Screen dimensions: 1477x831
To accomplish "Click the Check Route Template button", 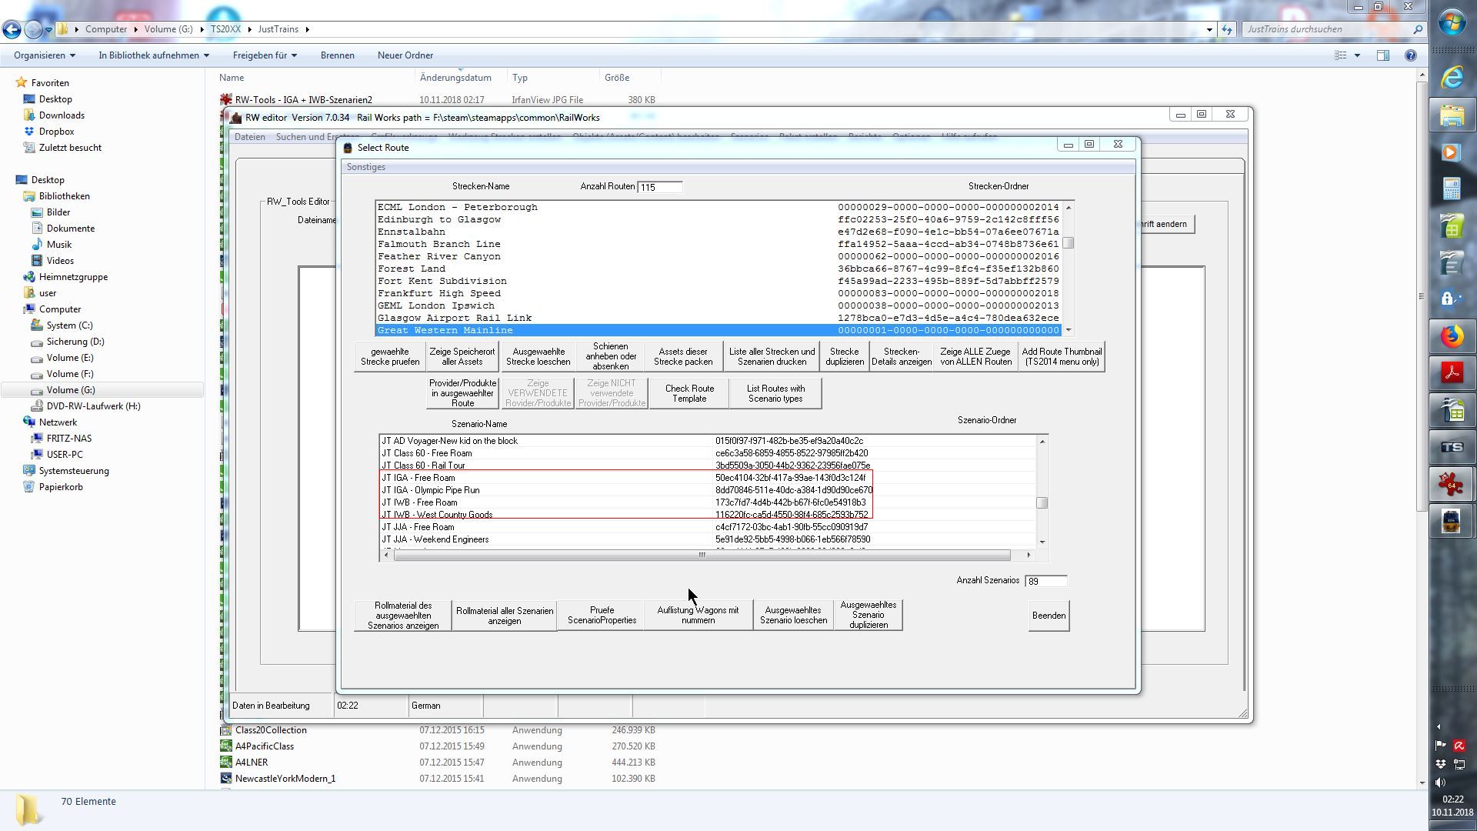I will [x=688, y=393].
